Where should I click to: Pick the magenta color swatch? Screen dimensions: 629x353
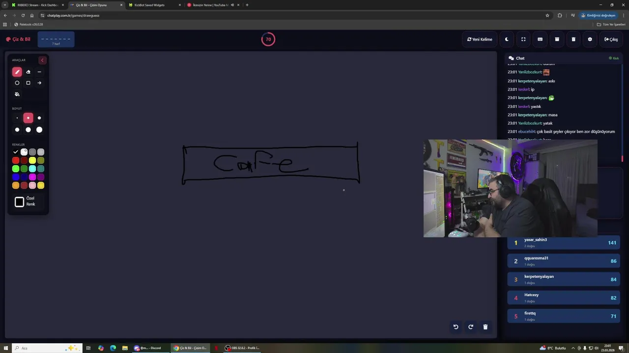32,177
